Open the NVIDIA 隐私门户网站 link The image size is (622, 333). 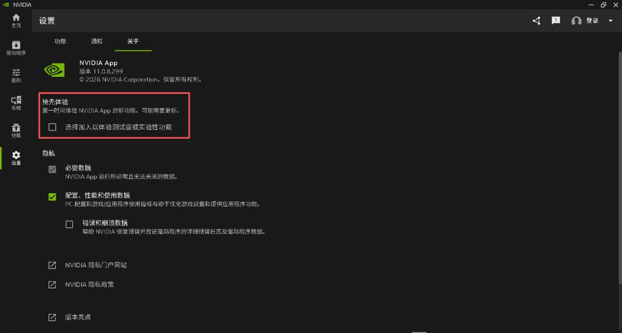96,265
